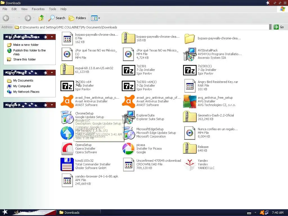Select the Geometry-Dash-2.2-Oficial zip icon
288x216 pixels.
pos(190,117)
